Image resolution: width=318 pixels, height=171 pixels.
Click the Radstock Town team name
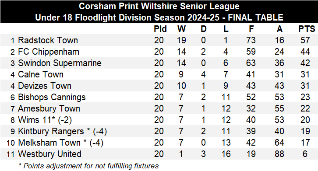pyautogui.click(x=48, y=40)
